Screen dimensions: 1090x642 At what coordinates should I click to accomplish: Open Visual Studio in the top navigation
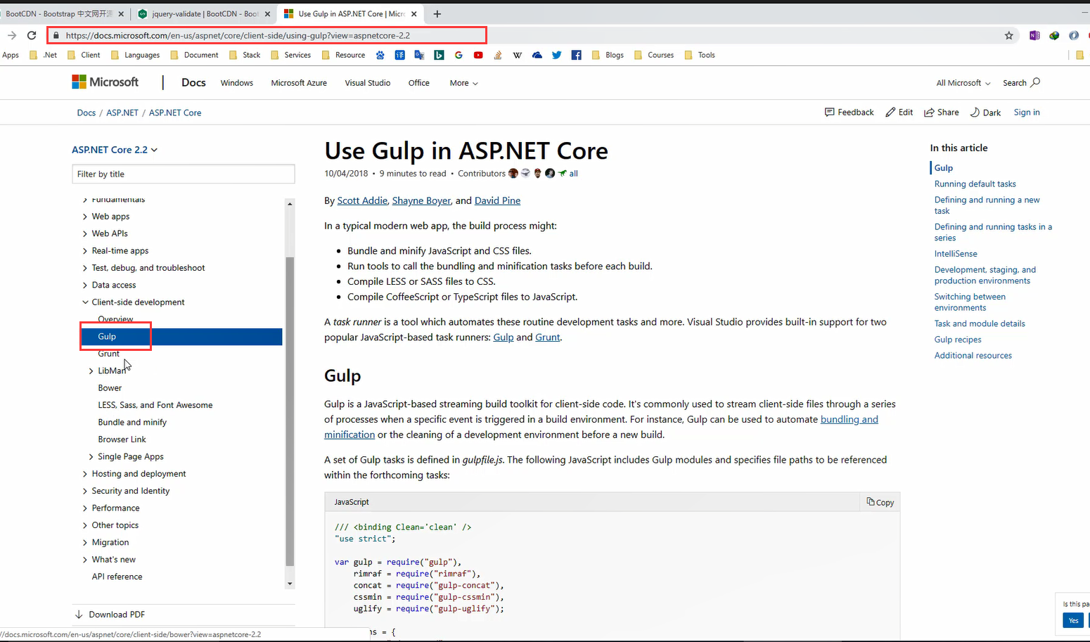(367, 83)
